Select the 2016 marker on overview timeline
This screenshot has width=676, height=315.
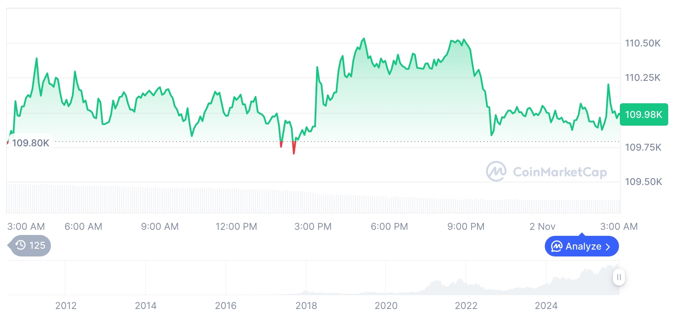(x=226, y=306)
